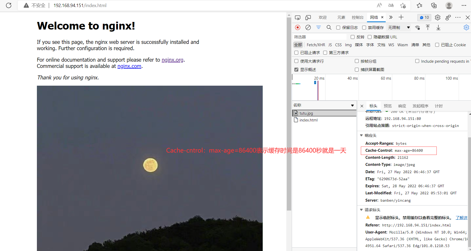The height and width of the screenshot is (251, 471).
Task: Enable 使用大请求行 checkbox
Action: tap(296, 61)
